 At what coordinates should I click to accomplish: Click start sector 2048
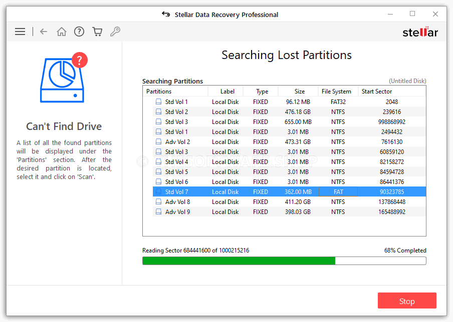[392, 102]
